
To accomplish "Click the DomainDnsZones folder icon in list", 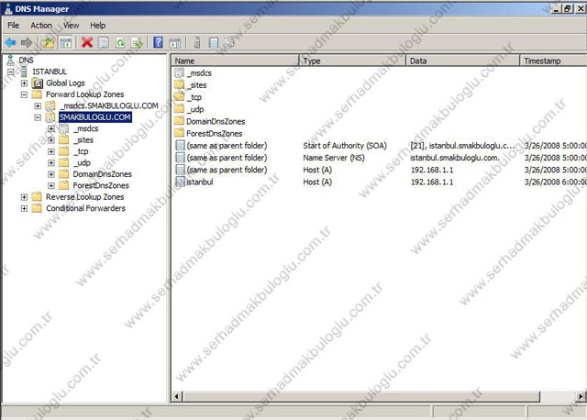I will coord(180,121).
